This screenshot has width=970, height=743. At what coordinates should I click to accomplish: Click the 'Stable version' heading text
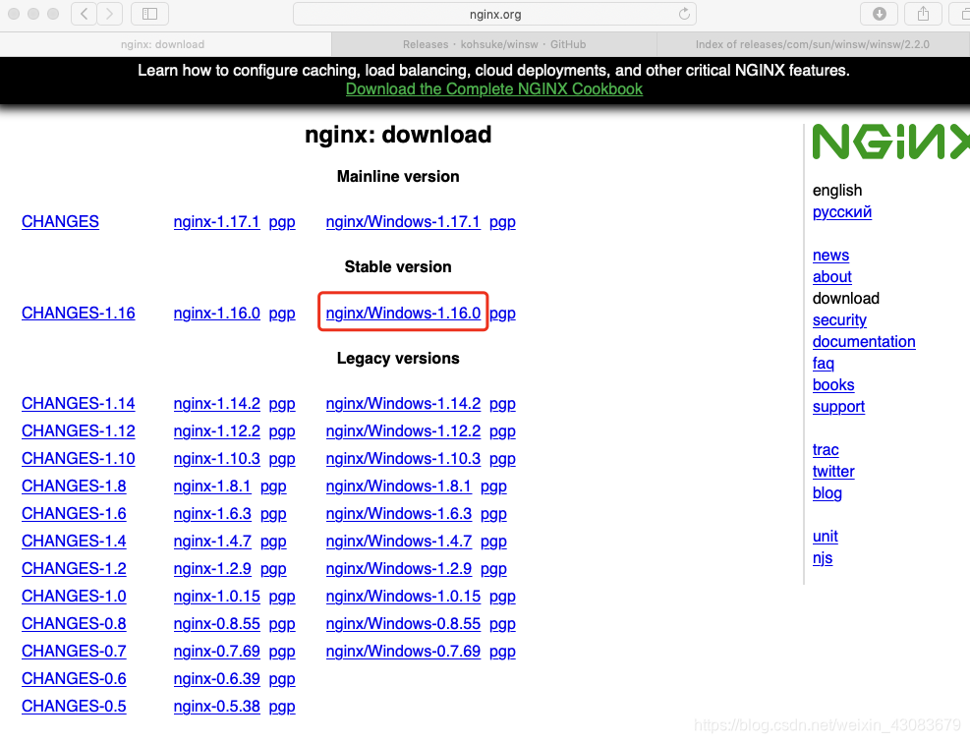[x=398, y=266]
